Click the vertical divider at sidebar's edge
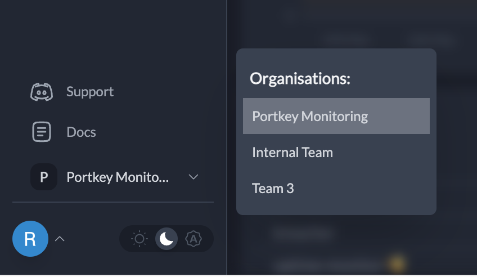Screen dimensions: 477x277 pyautogui.click(x=227, y=137)
